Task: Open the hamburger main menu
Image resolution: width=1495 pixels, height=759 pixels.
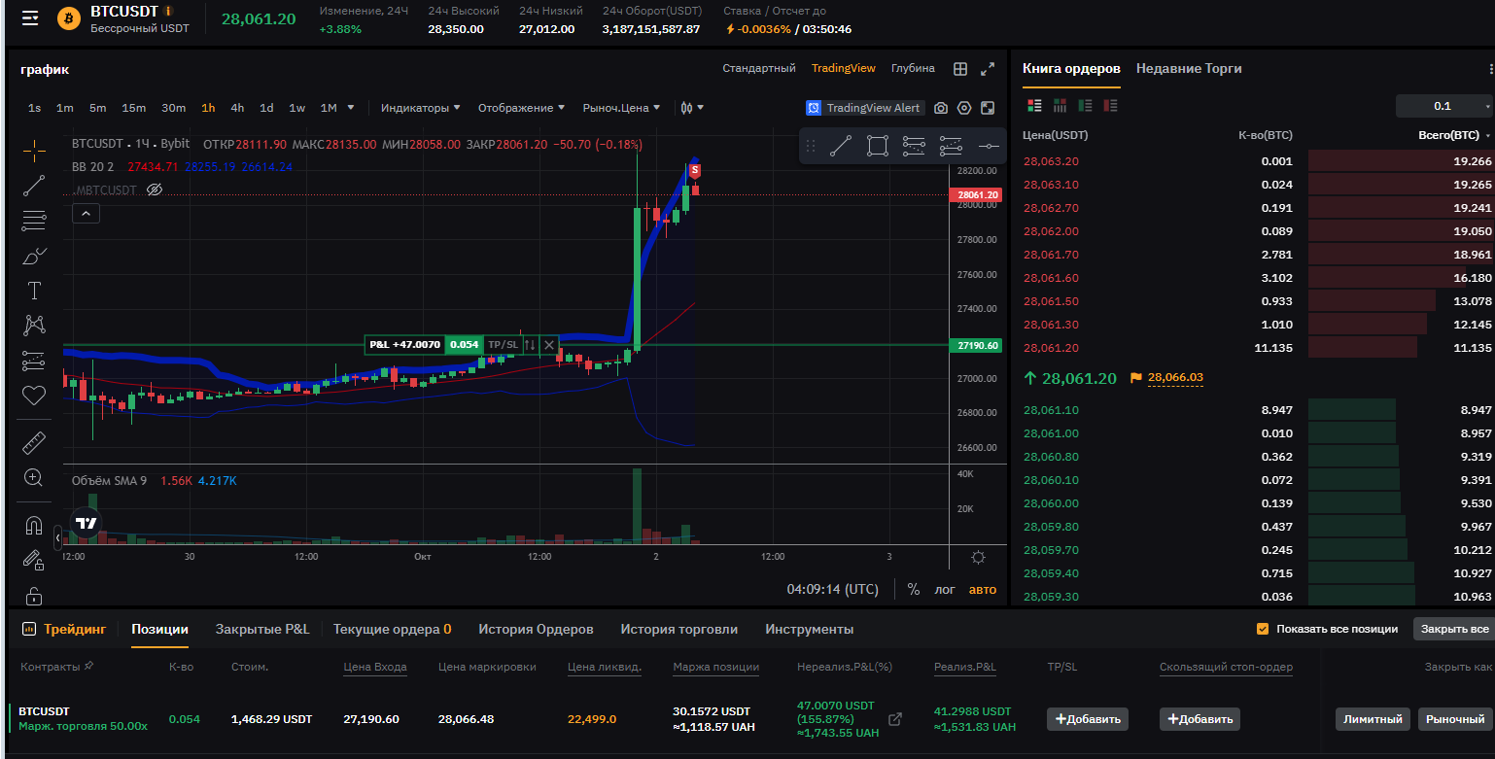Action: coord(30,17)
